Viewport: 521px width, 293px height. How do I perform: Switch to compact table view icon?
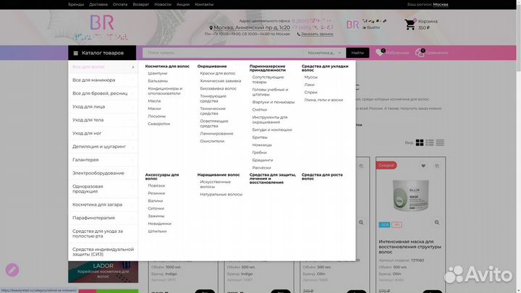440,143
